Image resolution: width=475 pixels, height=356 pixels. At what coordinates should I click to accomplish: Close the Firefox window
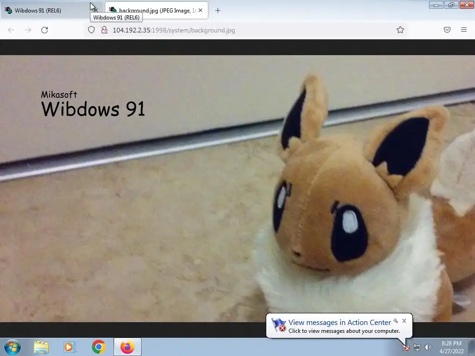tap(467, 5)
